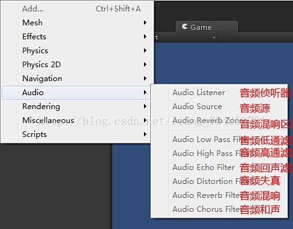Open the dropdown arrow below Game tab
The width and height of the screenshot is (293, 229).
pos(214,37)
